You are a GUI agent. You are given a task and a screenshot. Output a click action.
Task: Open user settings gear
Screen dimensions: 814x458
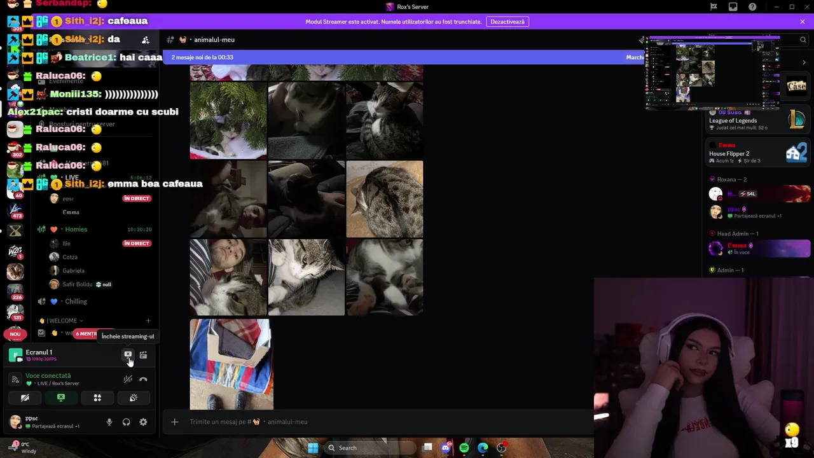click(x=143, y=422)
